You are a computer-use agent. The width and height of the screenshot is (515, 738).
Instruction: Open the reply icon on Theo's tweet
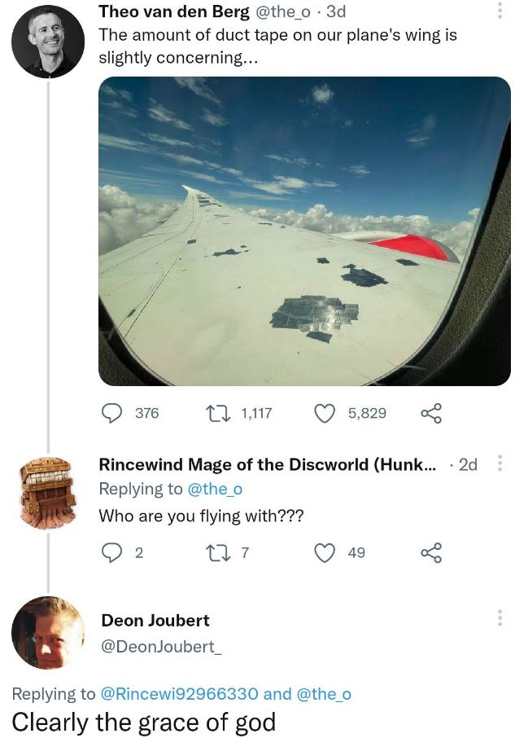click(111, 413)
